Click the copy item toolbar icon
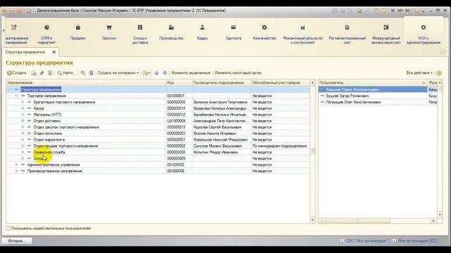The height and width of the screenshot is (253, 451). (34, 73)
